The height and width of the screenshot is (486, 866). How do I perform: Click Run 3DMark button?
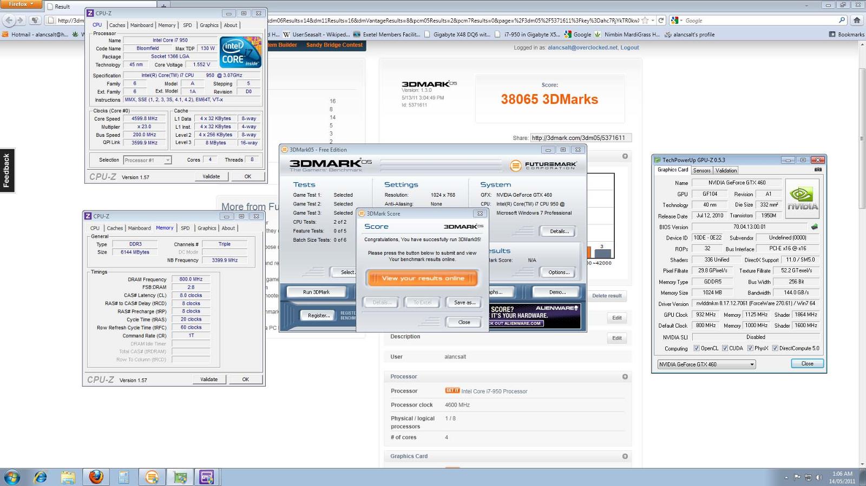(x=317, y=292)
